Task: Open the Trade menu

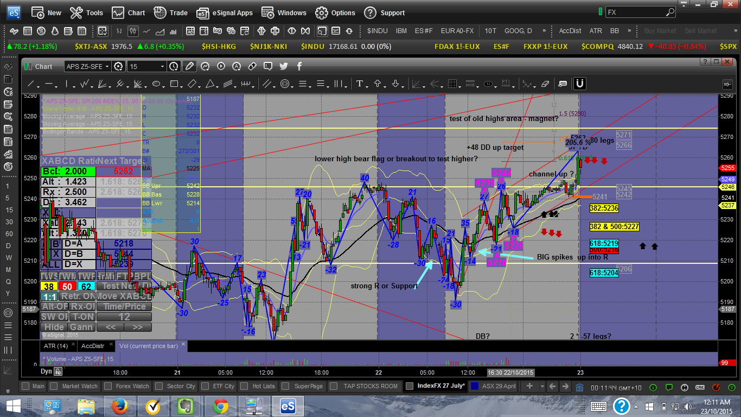Action: [x=170, y=12]
